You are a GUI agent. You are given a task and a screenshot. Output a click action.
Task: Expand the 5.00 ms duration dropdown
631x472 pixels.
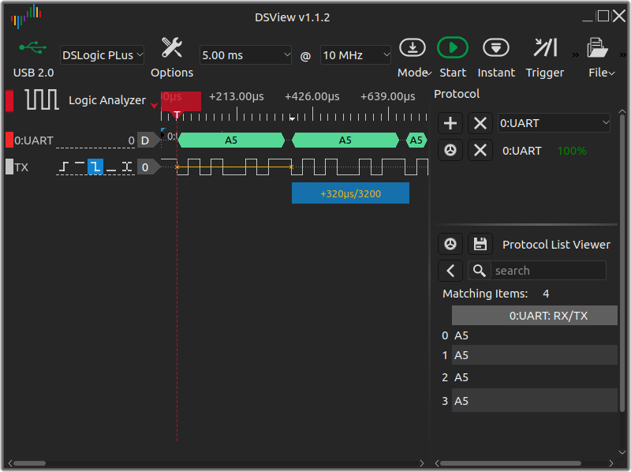pos(245,54)
